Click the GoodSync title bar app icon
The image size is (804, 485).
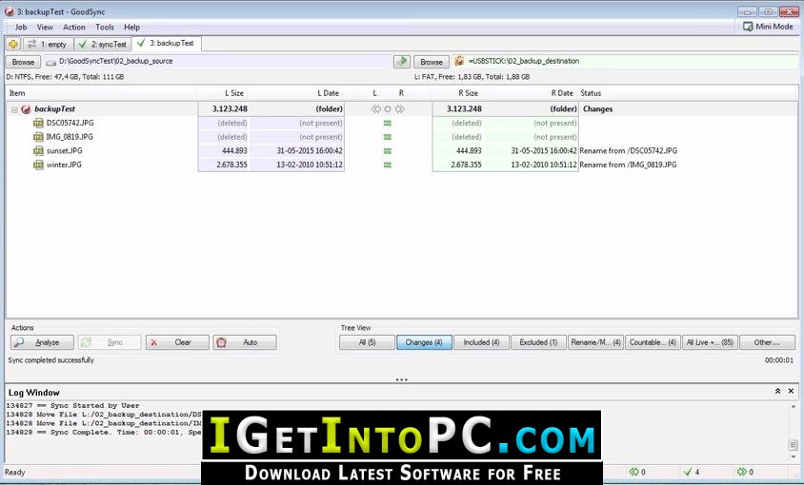10,11
